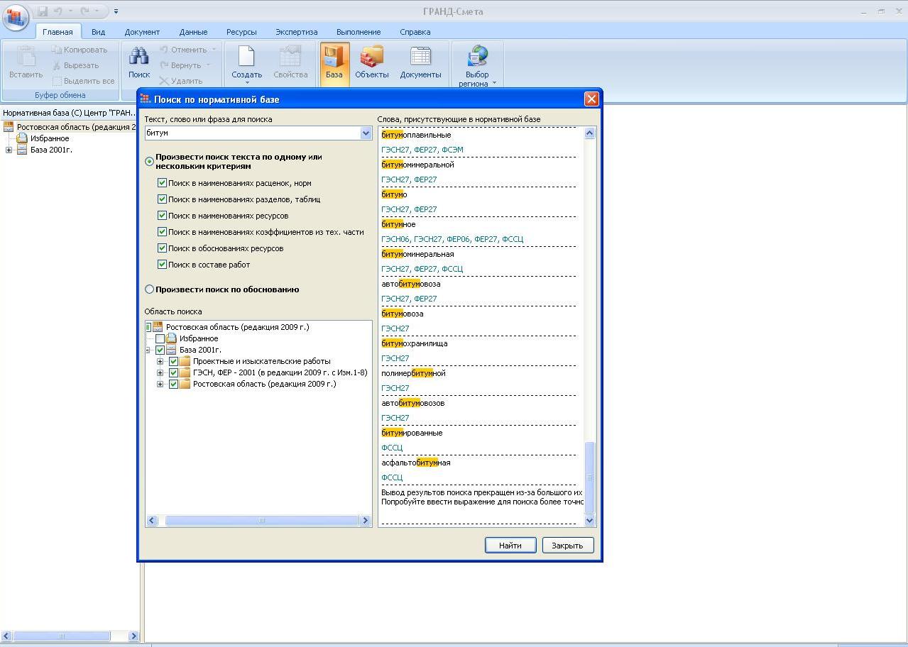The width and height of the screenshot is (908, 647).
Task: Toggle Поиск в составе работ checkbox
Action: click(162, 265)
